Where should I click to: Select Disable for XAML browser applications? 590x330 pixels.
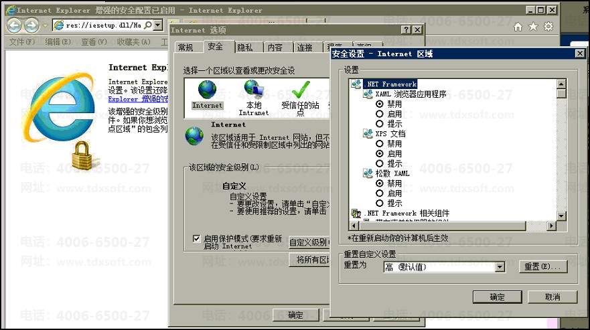pyautogui.click(x=380, y=104)
